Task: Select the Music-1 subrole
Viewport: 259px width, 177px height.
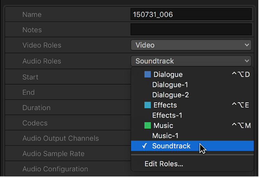Action: (x=165, y=136)
